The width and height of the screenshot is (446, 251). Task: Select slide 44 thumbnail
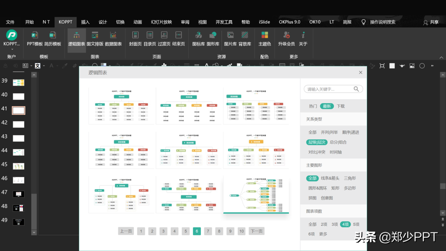point(19,152)
